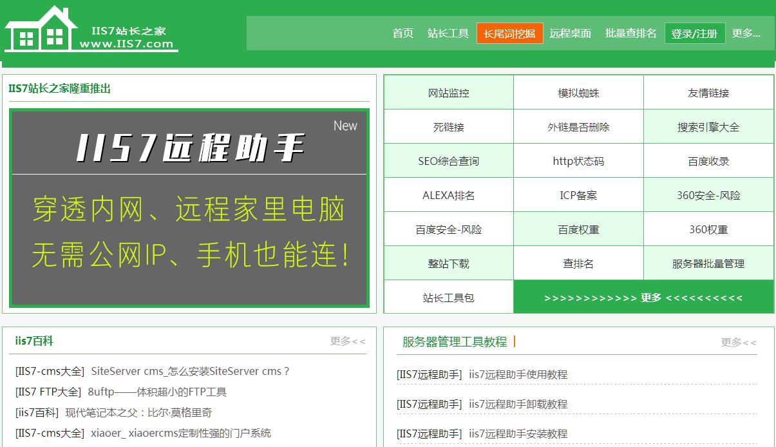Check 死链接 with the dead-link tool

(448, 126)
